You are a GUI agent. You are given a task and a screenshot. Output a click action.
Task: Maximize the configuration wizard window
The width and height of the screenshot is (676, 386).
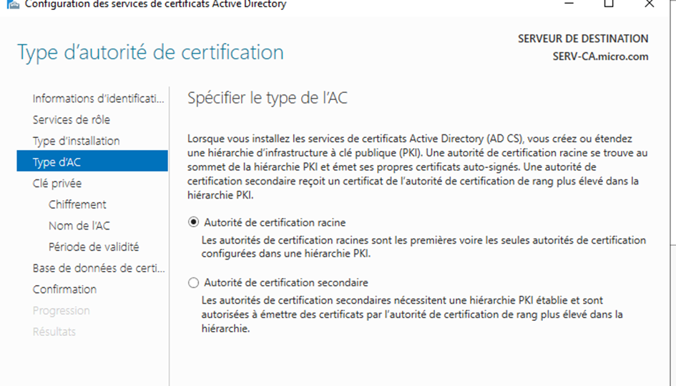pos(609,4)
